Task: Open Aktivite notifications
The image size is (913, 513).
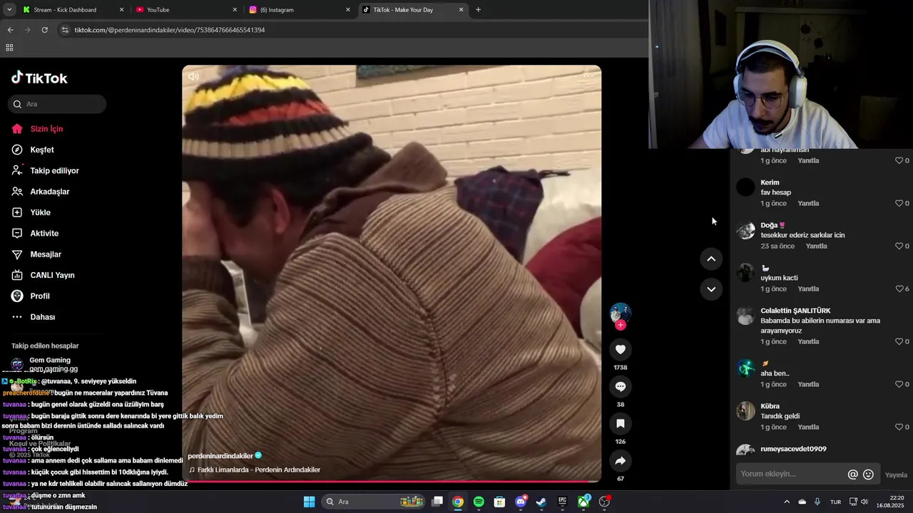Action: pos(44,233)
